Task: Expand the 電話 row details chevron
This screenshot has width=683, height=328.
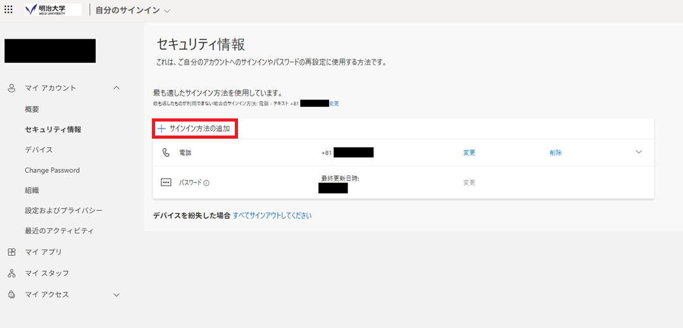Action: coord(639,152)
